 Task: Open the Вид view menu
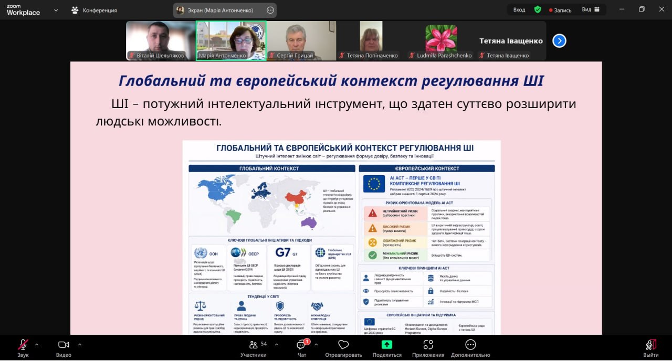(590, 9)
